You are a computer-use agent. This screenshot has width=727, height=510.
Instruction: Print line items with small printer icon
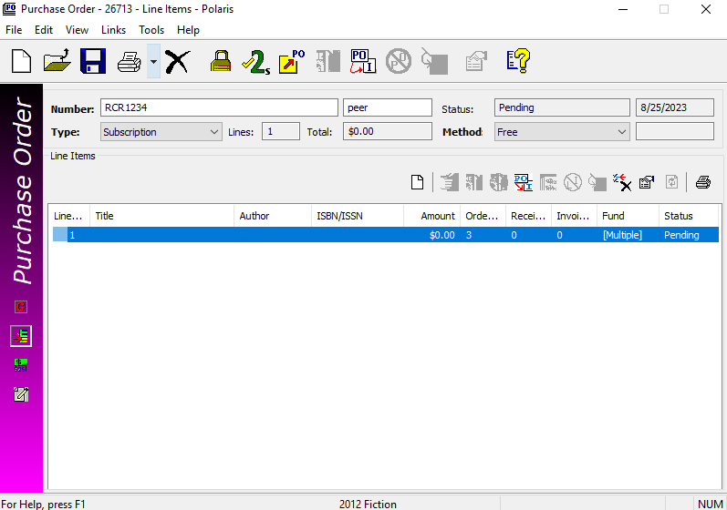click(703, 182)
